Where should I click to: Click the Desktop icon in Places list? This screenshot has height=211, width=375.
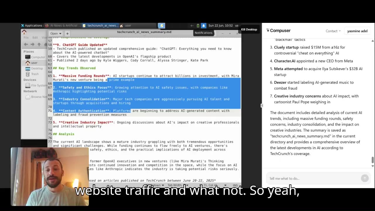coord(28,68)
